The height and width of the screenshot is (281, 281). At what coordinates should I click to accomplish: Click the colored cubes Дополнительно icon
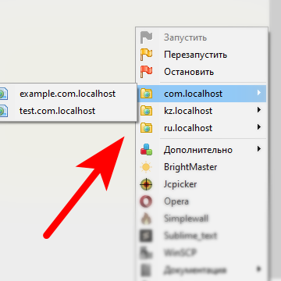click(x=146, y=150)
